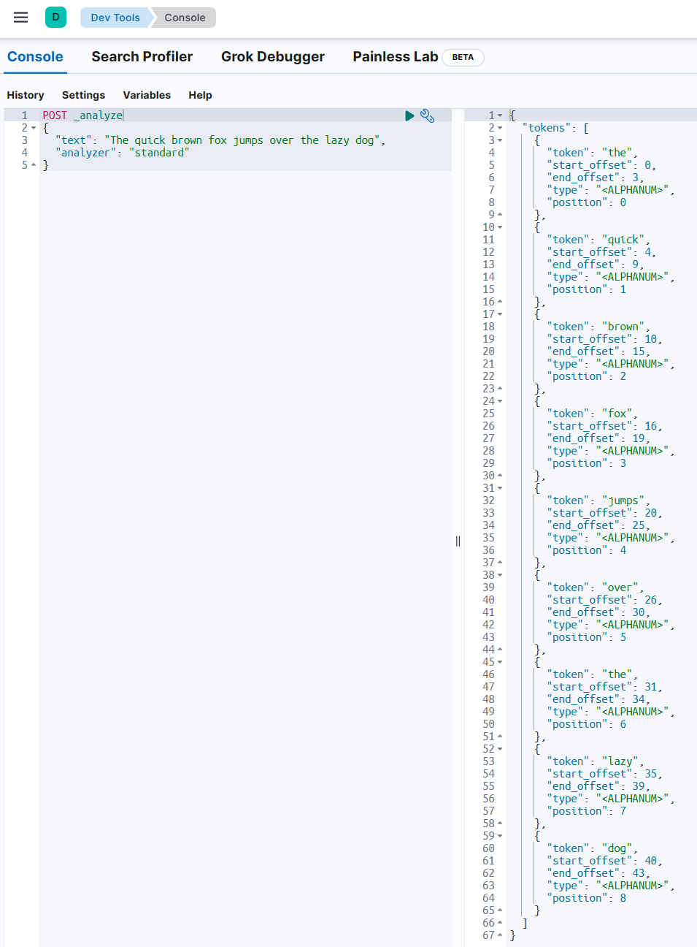The width and height of the screenshot is (697, 947).
Task: Click line number 32 in response gutter
Action: point(488,501)
